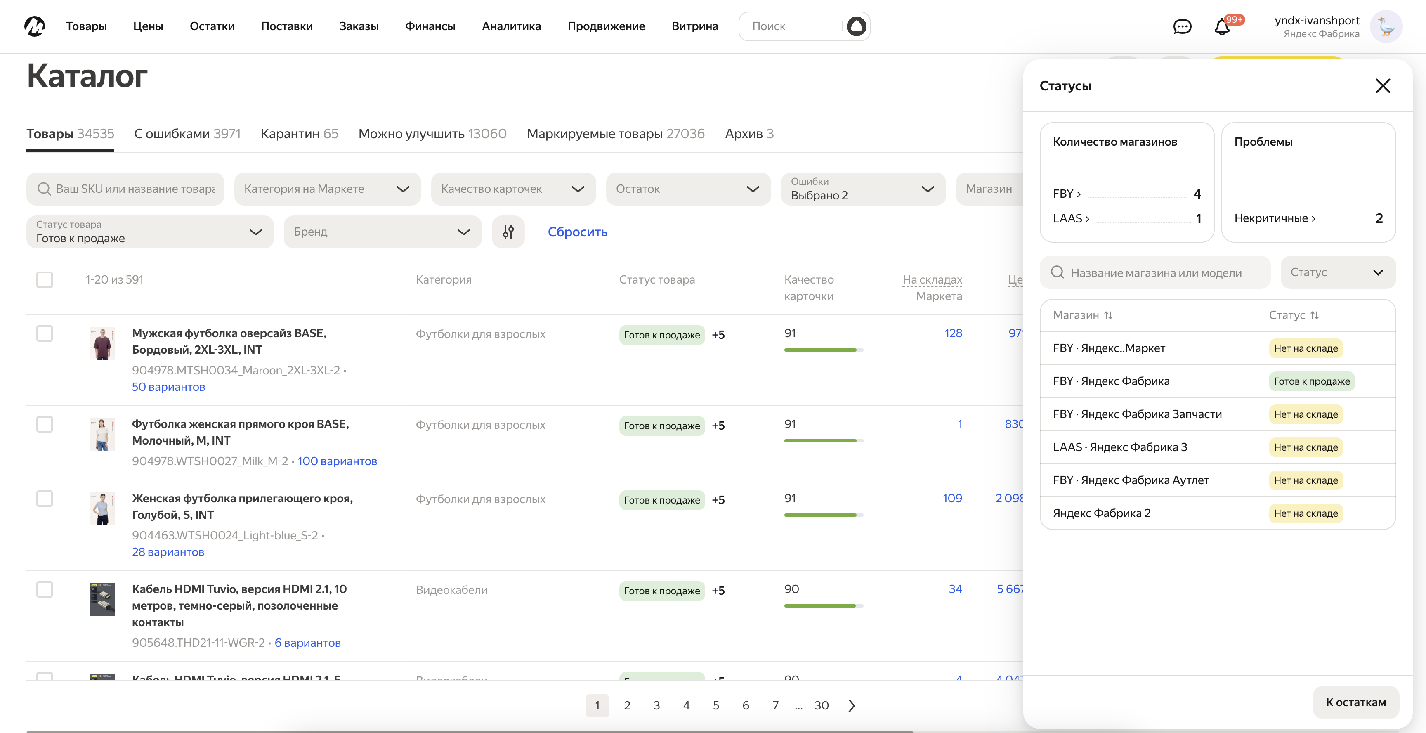Toggle the select-all products checkbox
The width and height of the screenshot is (1426, 733).
[x=44, y=279]
